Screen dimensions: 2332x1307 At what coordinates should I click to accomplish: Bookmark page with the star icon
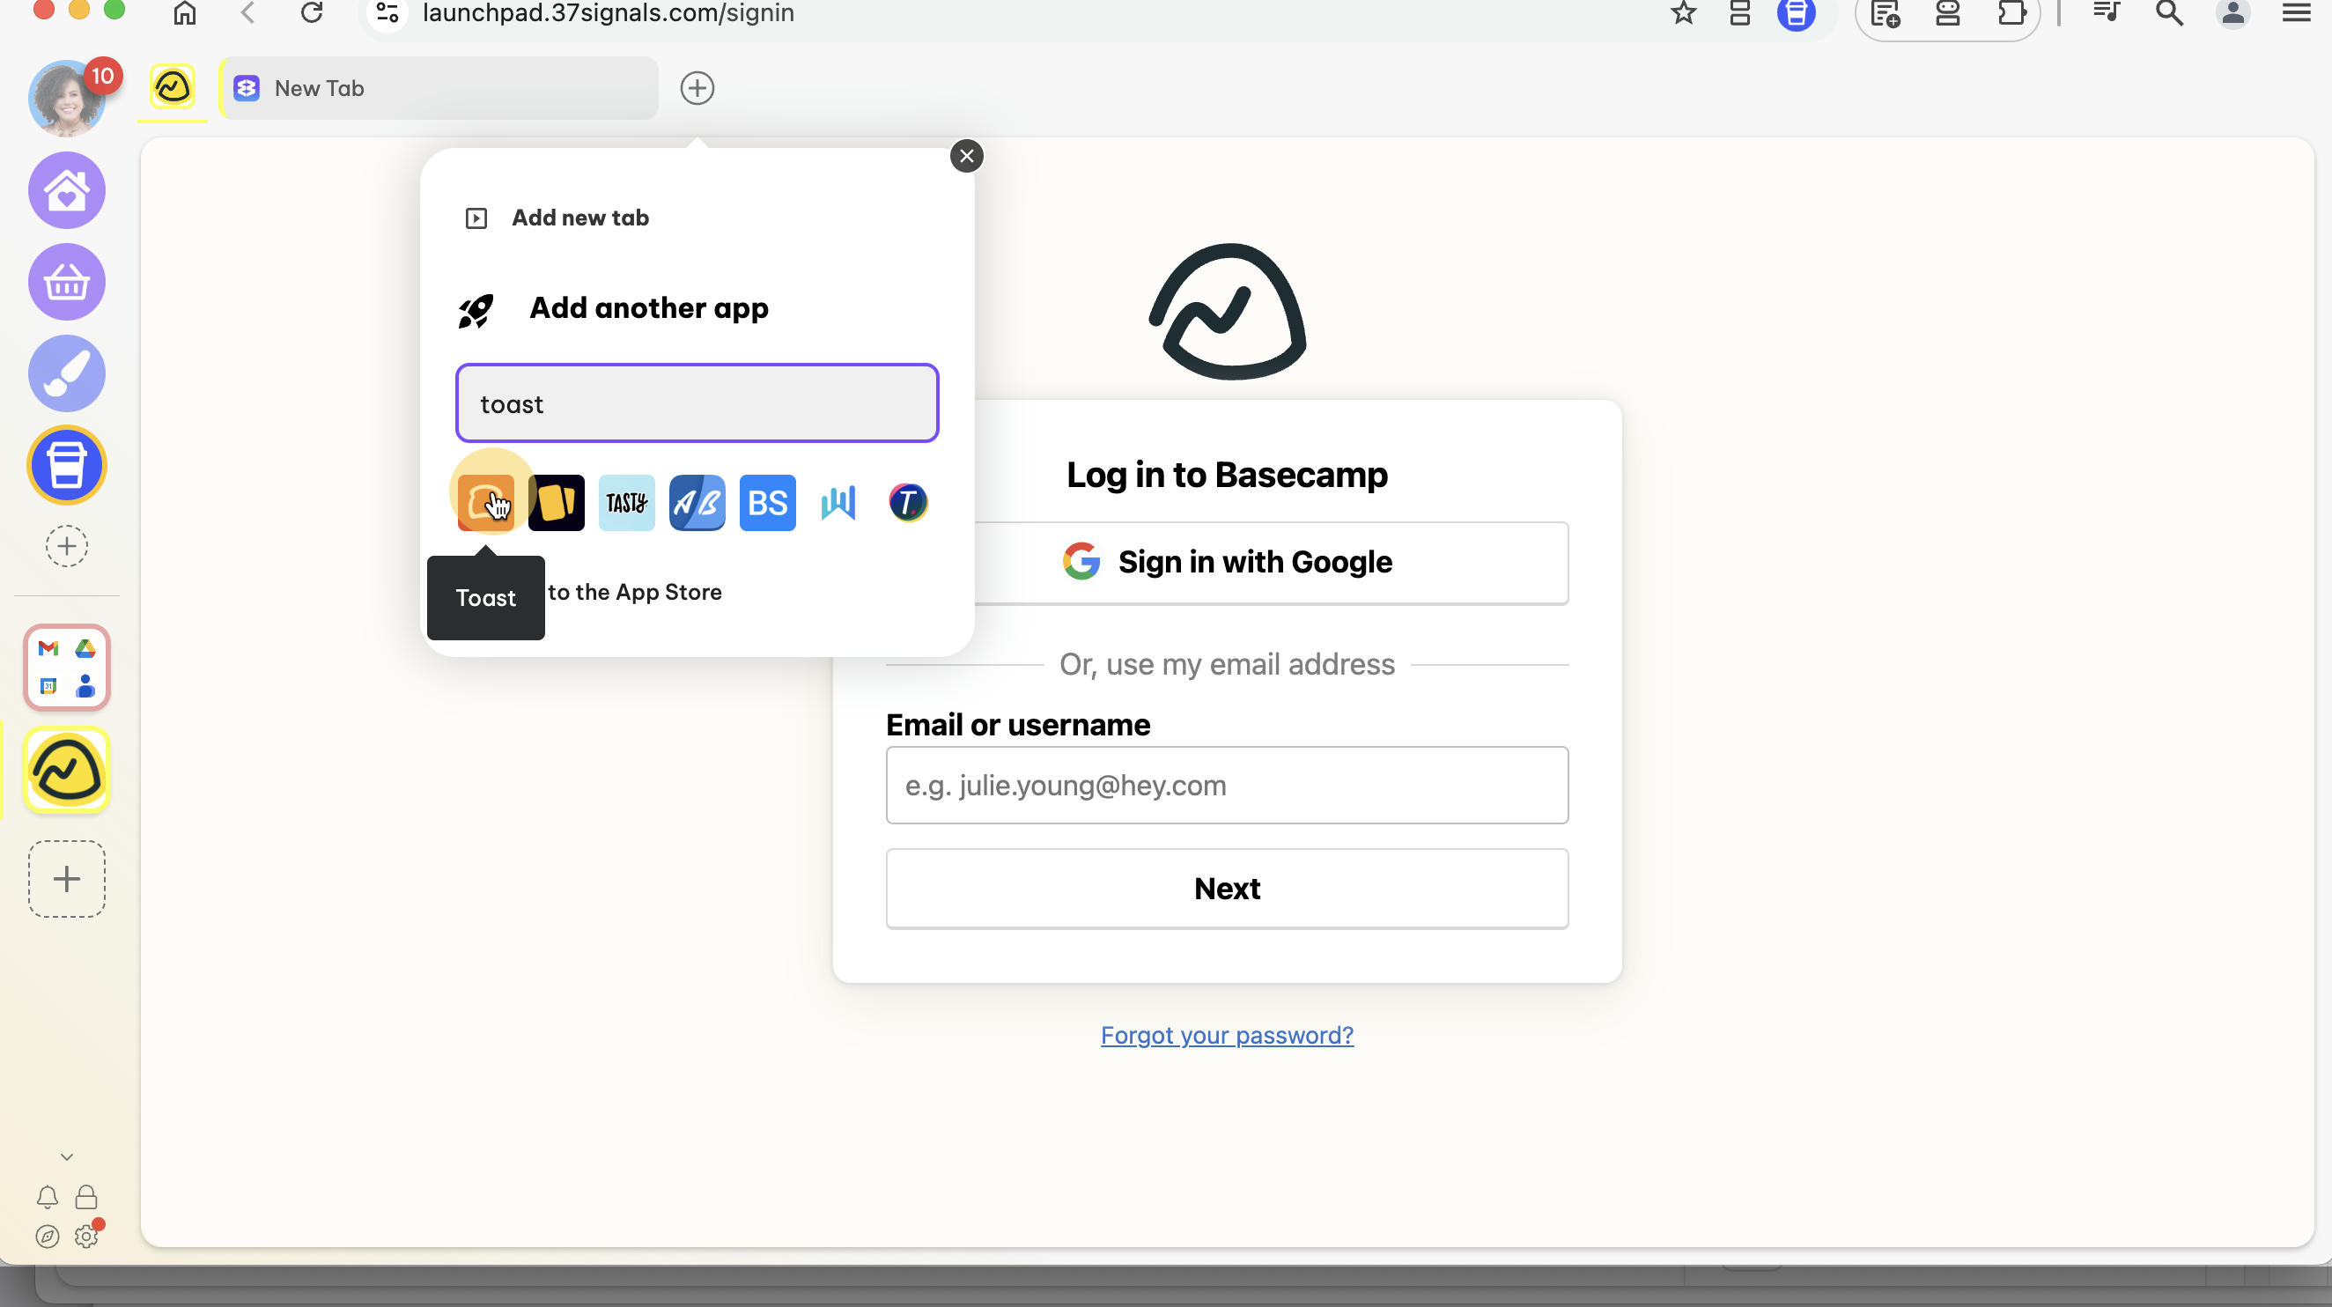pos(1683,12)
